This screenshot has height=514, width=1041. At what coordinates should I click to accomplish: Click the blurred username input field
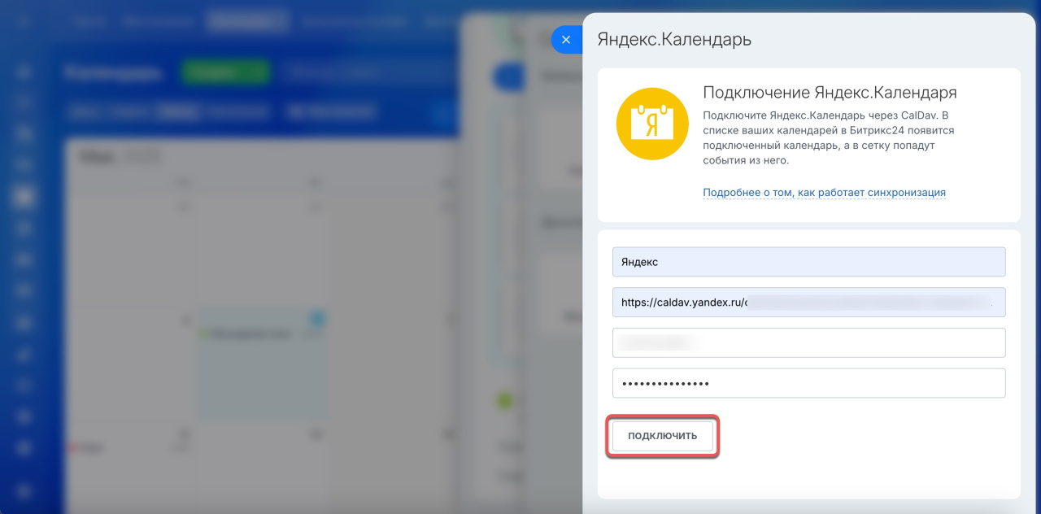808,342
